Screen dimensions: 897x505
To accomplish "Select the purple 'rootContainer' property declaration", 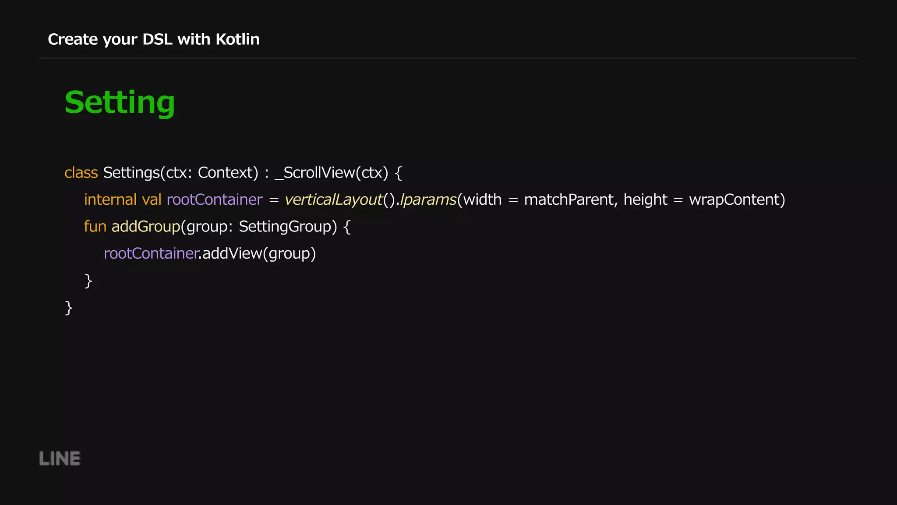I will (x=215, y=199).
